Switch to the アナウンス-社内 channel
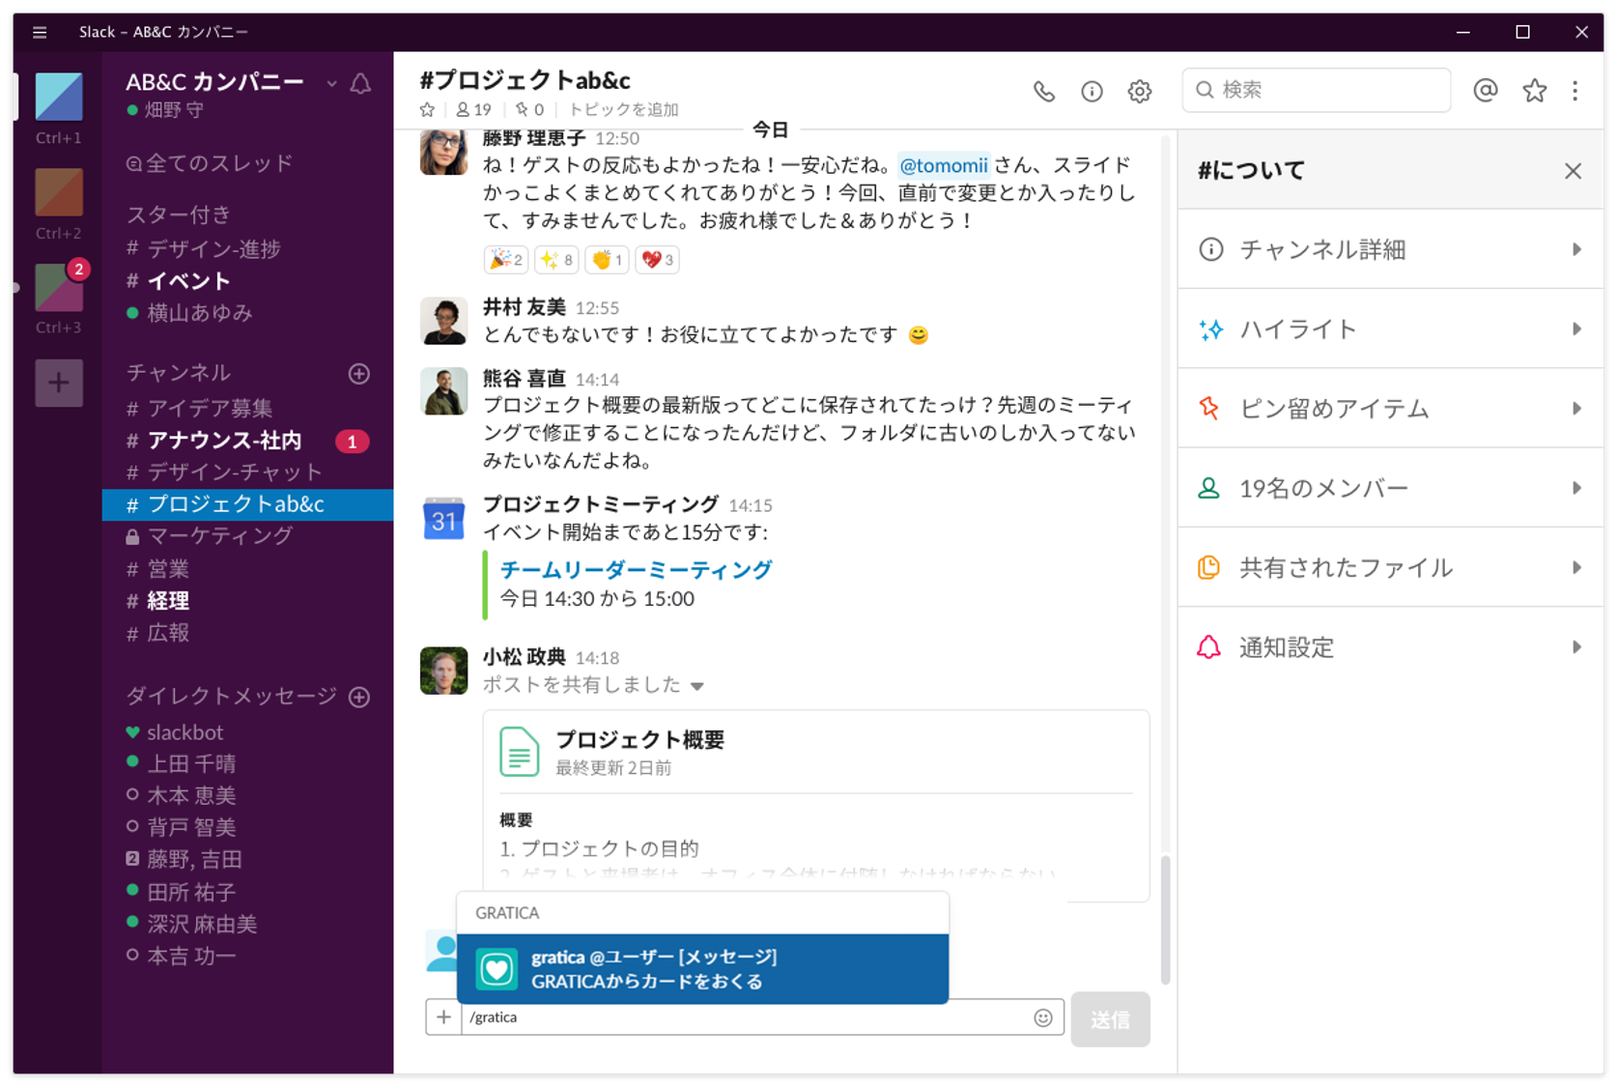The height and width of the screenshot is (1087, 1617). tap(224, 441)
